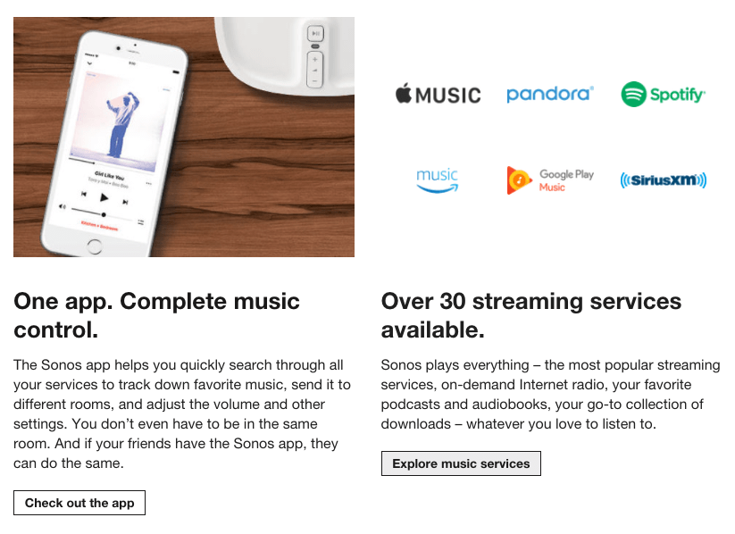Click the speaker's volume down minus button
The height and width of the screenshot is (534, 735).
point(314,80)
